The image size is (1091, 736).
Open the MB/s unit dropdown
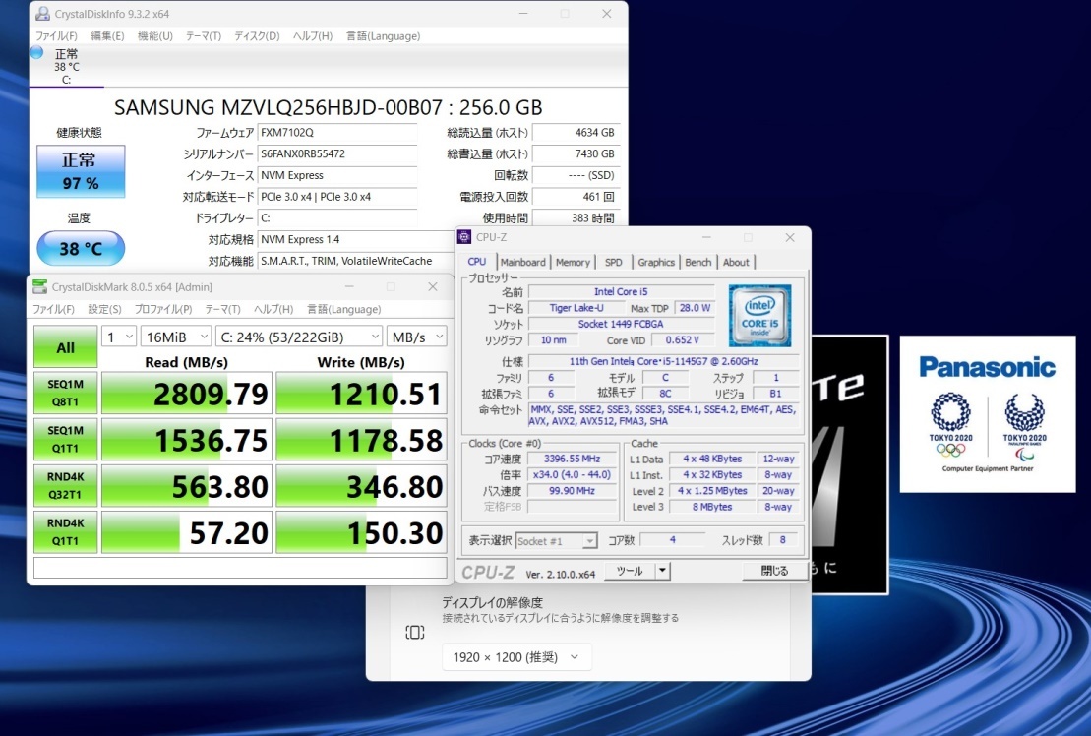pyautogui.click(x=417, y=337)
